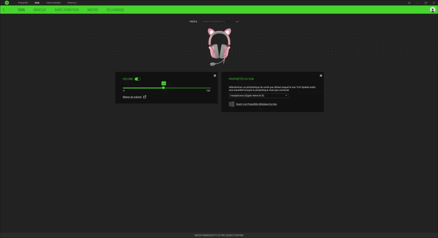Viewport: 438px width, 238px height.
Task: Open the Mixeur de volume link
Action: pos(132,97)
